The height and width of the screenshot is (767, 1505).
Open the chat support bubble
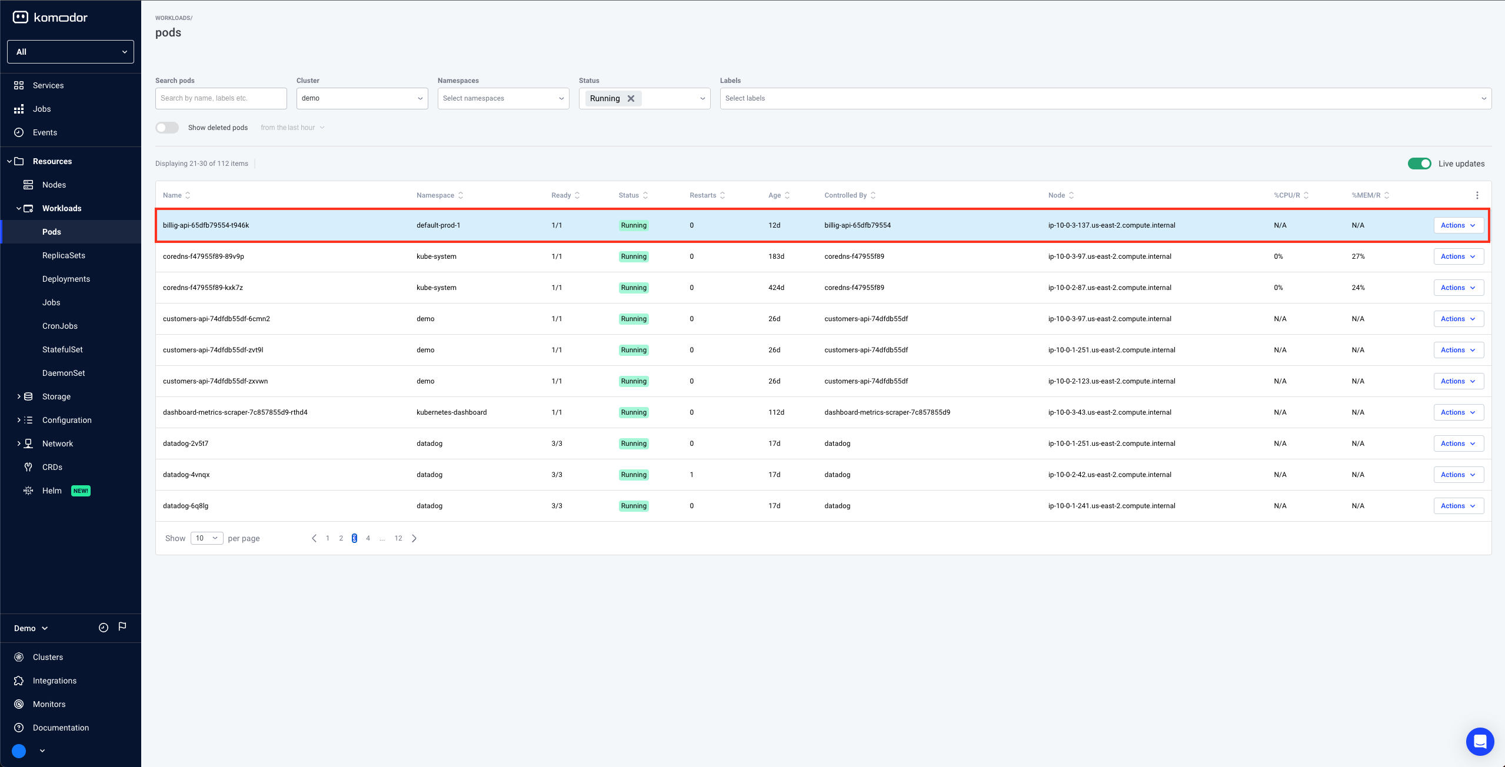pos(1480,742)
